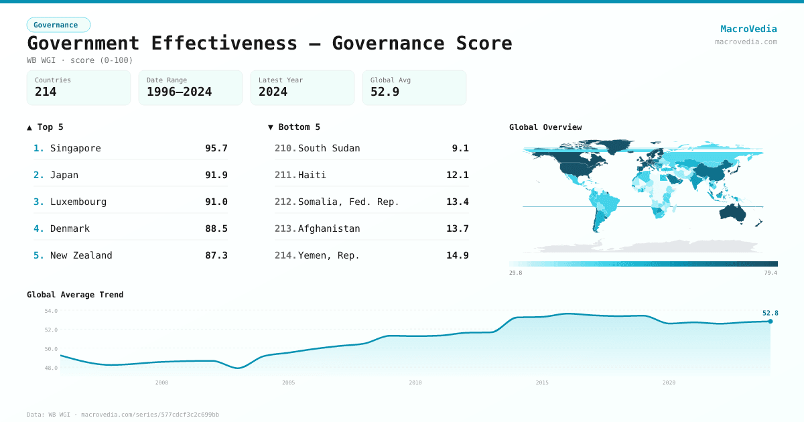Open the MacroVedia brand link

point(748,29)
